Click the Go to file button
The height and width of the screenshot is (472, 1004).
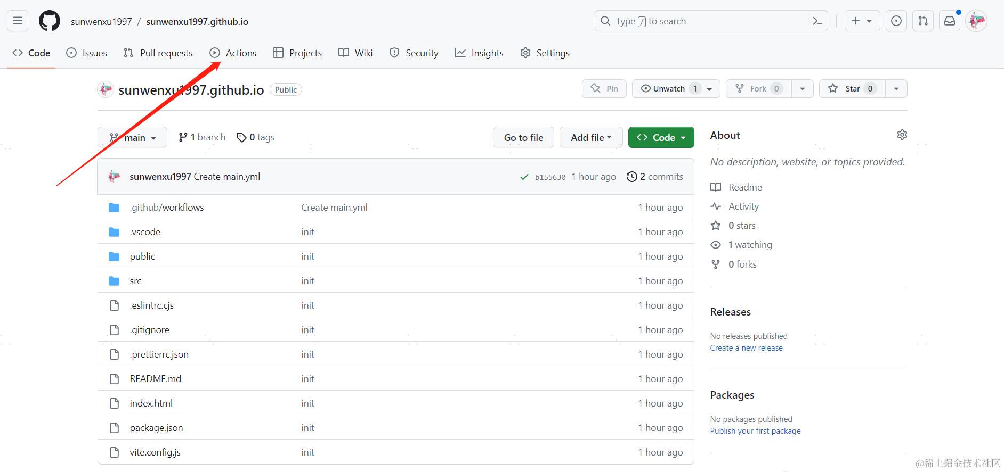pos(523,137)
